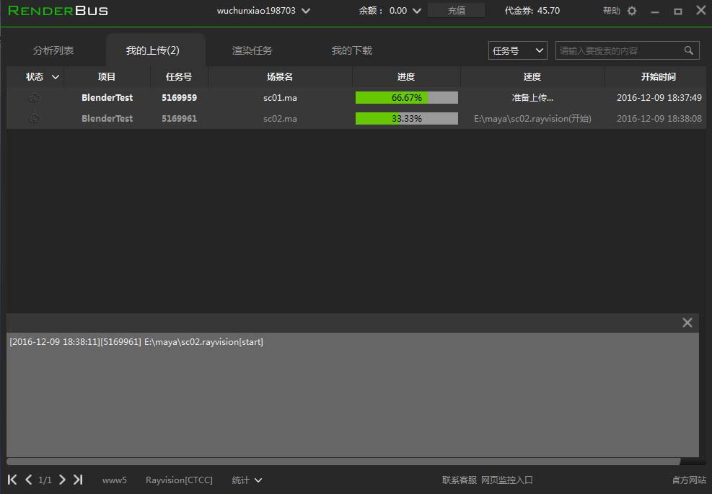This screenshot has width=712, height=494.
Task: Click page indicator 1/1
Action: (x=45, y=480)
